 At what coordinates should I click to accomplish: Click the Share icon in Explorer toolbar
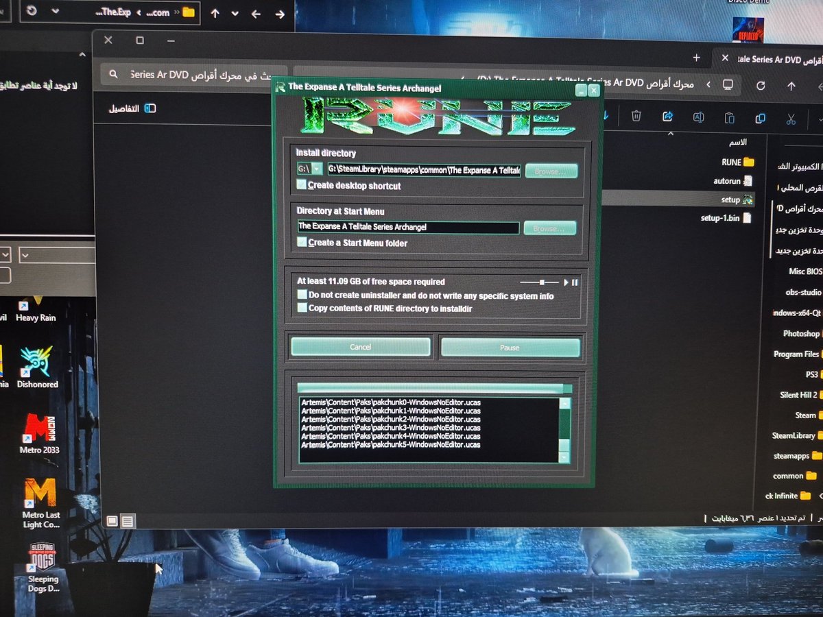(x=667, y=117)
